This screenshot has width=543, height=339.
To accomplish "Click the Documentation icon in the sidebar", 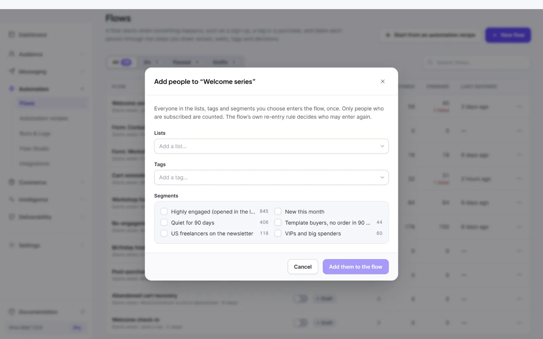I will (12, 312).
